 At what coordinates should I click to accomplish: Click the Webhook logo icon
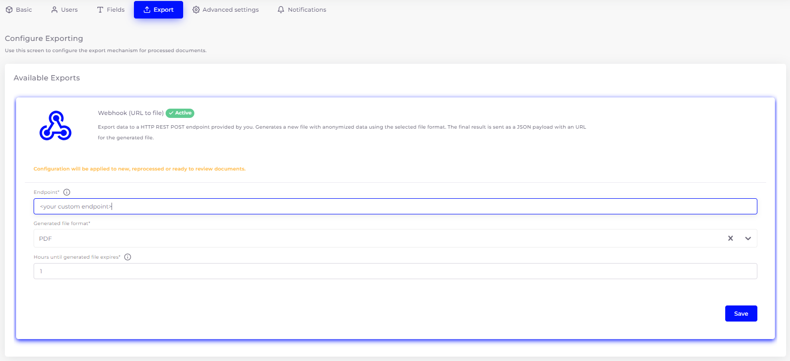click(56, 126)
